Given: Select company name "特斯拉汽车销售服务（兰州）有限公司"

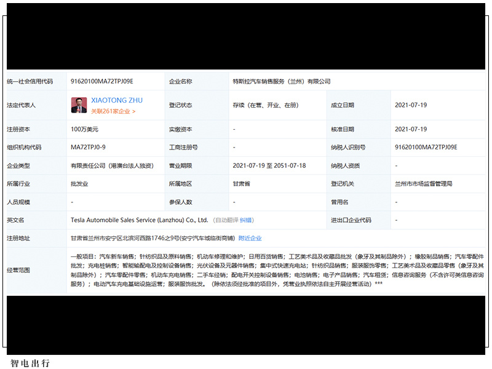Looking at the screenshot, I should tap(282, 82).
